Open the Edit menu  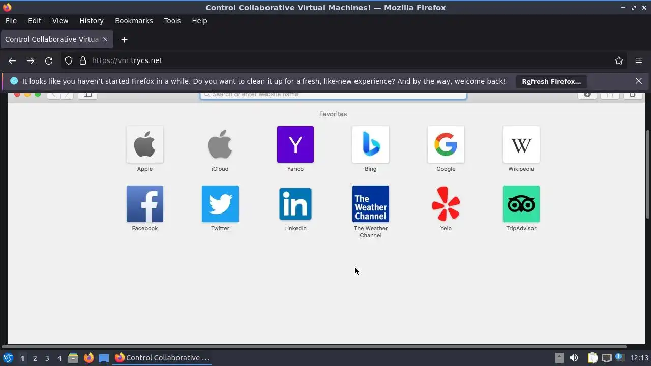coord(35,21)
